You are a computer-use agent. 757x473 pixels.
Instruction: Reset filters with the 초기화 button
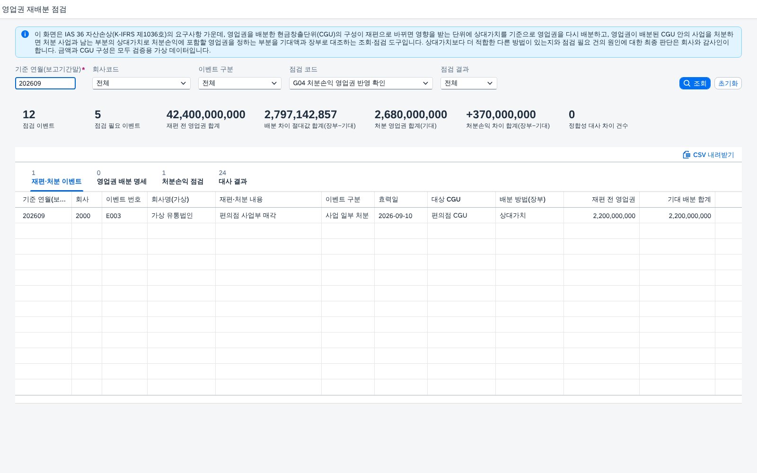pos(728,83)
